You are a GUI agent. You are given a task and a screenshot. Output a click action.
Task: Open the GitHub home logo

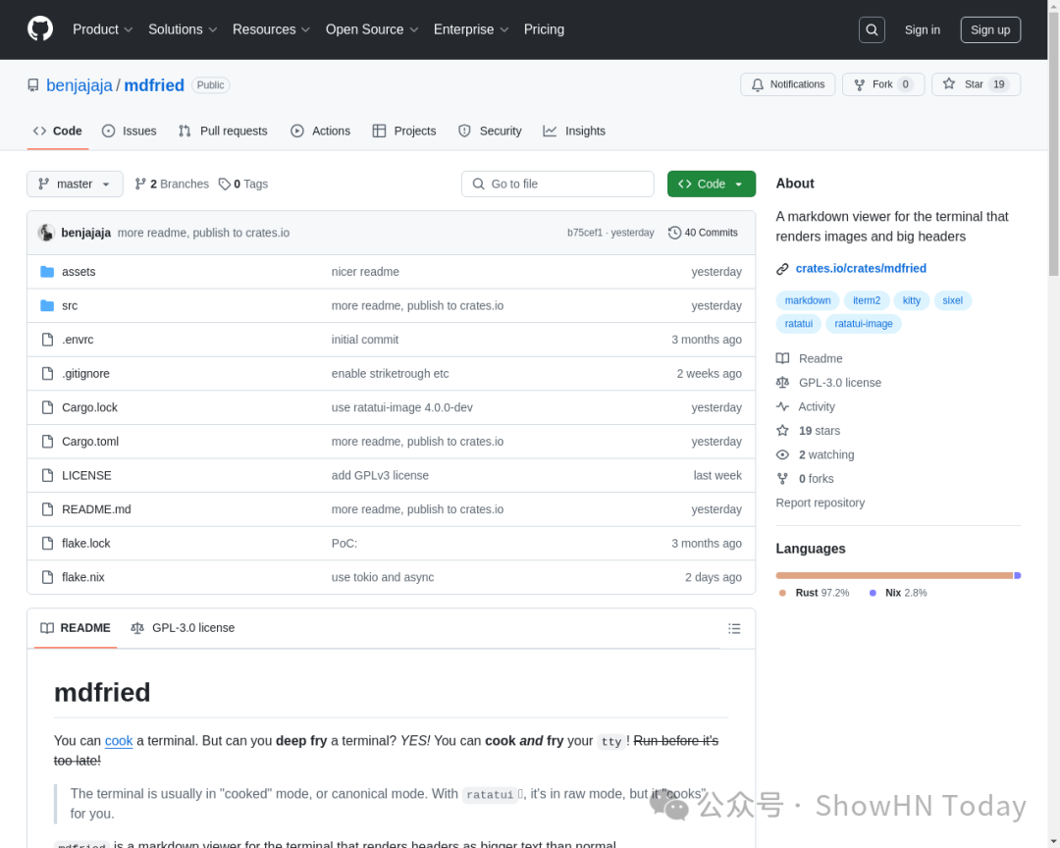tap(40, 29)
